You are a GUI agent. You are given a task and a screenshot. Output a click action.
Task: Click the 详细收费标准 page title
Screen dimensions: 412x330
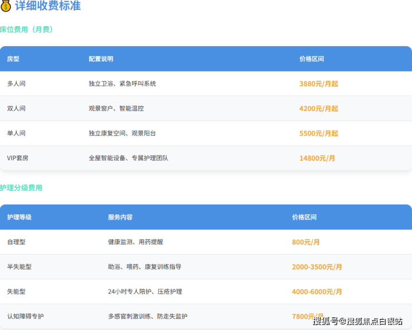[x=47, y=6]
